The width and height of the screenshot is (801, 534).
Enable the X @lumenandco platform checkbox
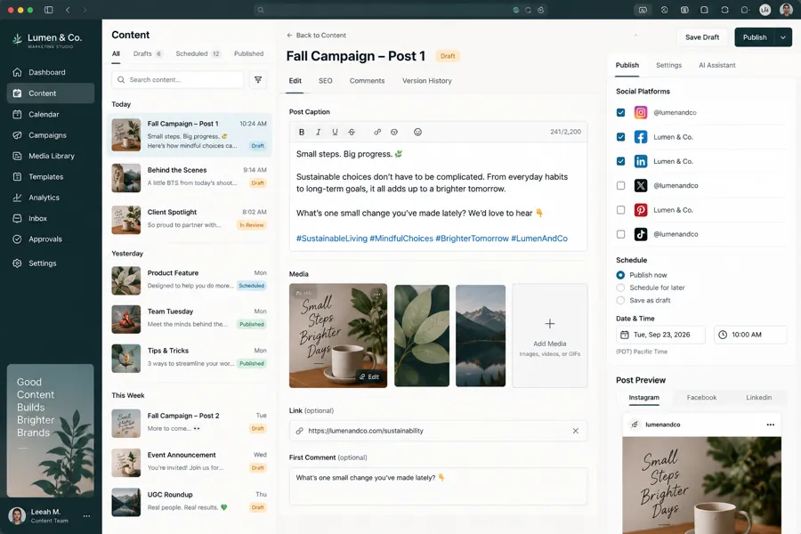click(620, 185)
